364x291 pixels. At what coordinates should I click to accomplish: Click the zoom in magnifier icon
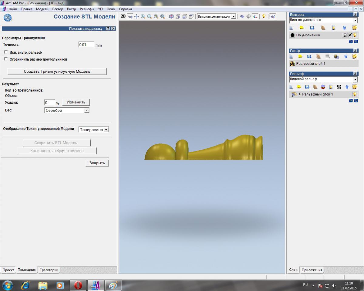click(x=143, y=16)
